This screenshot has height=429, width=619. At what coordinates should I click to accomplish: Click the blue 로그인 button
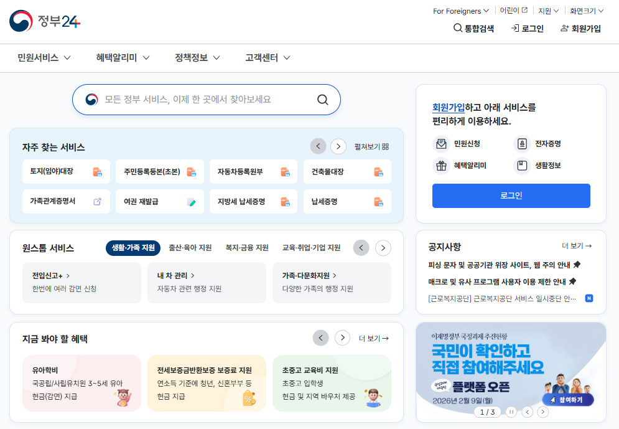(x=511, y=196)
